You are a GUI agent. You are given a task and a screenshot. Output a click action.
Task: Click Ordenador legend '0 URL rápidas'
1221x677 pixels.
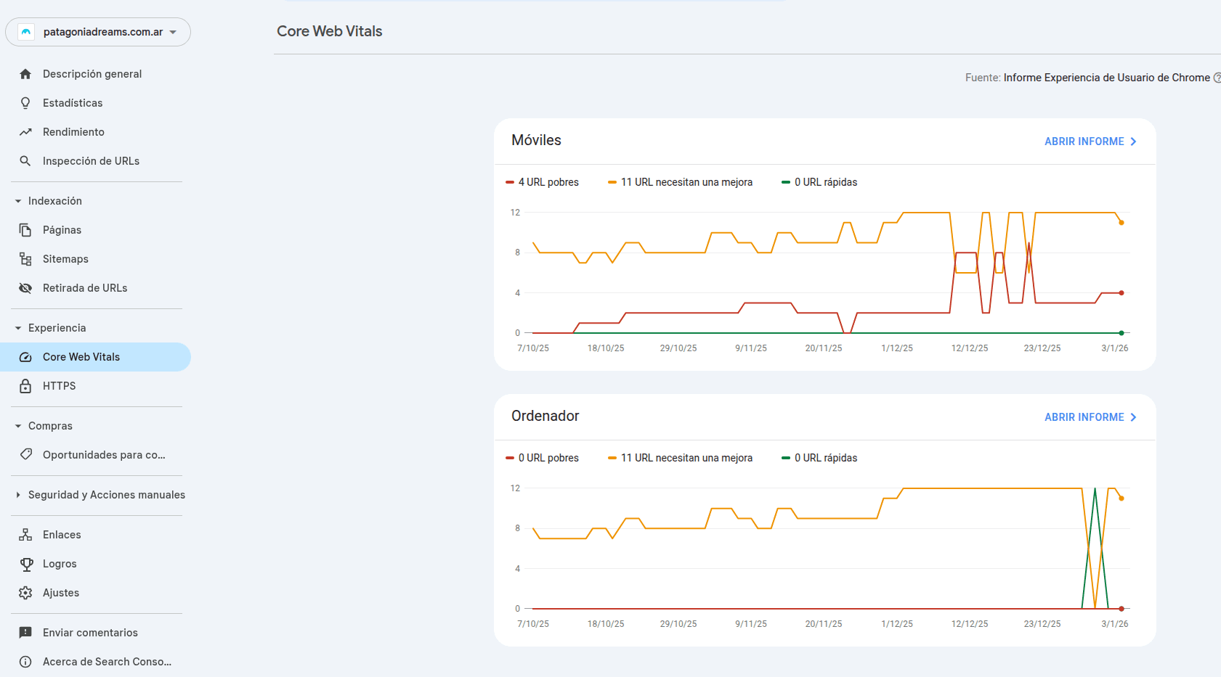coord(819,458)
